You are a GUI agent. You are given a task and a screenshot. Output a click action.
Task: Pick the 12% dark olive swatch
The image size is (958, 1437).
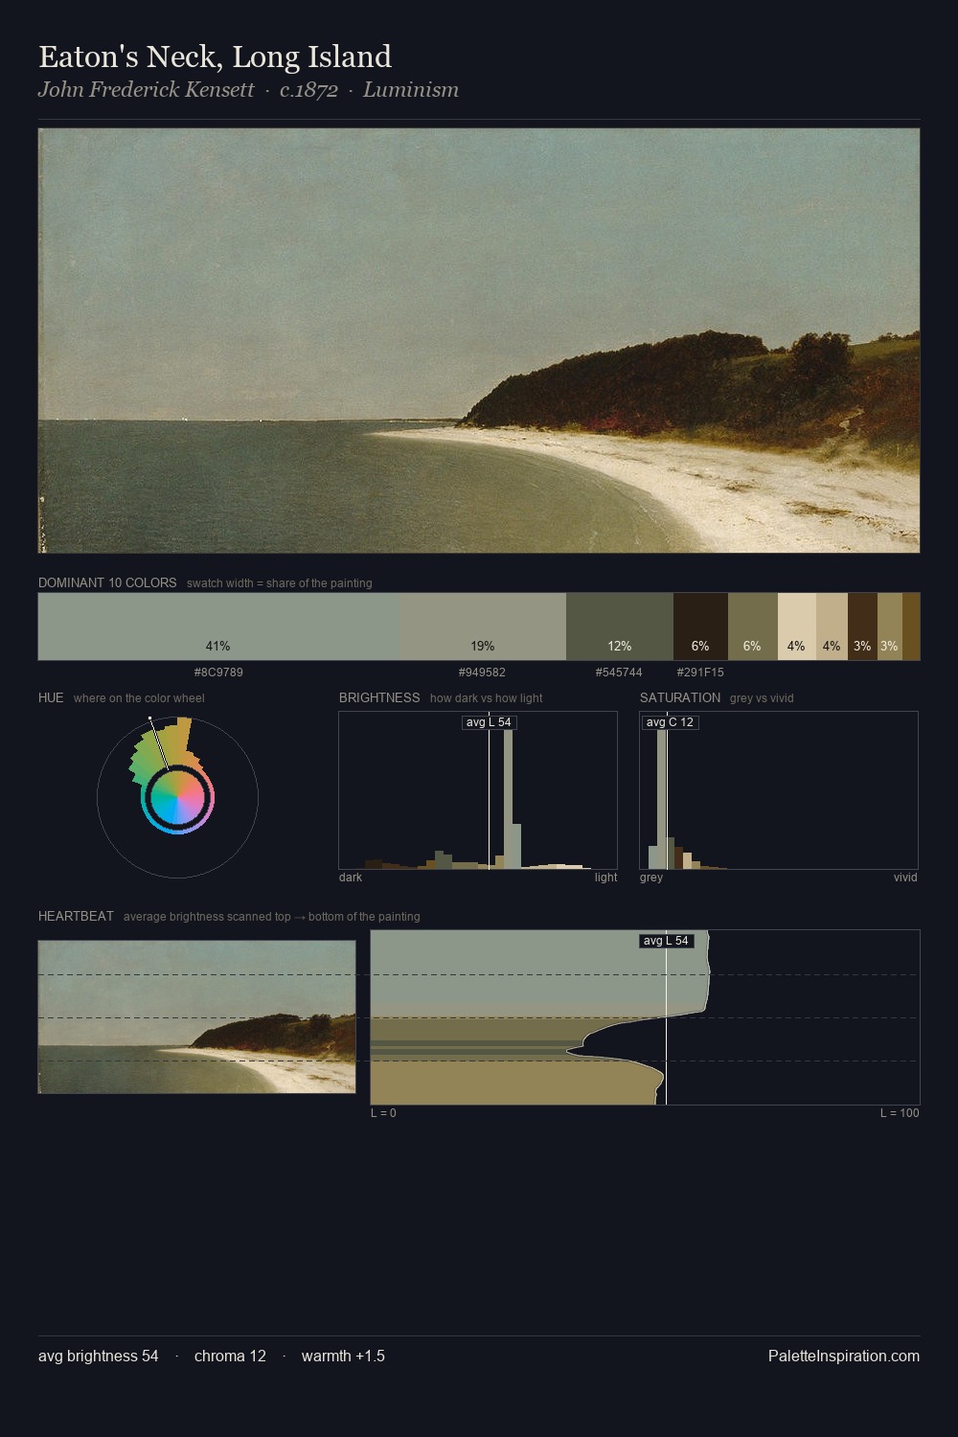point(620,627)
